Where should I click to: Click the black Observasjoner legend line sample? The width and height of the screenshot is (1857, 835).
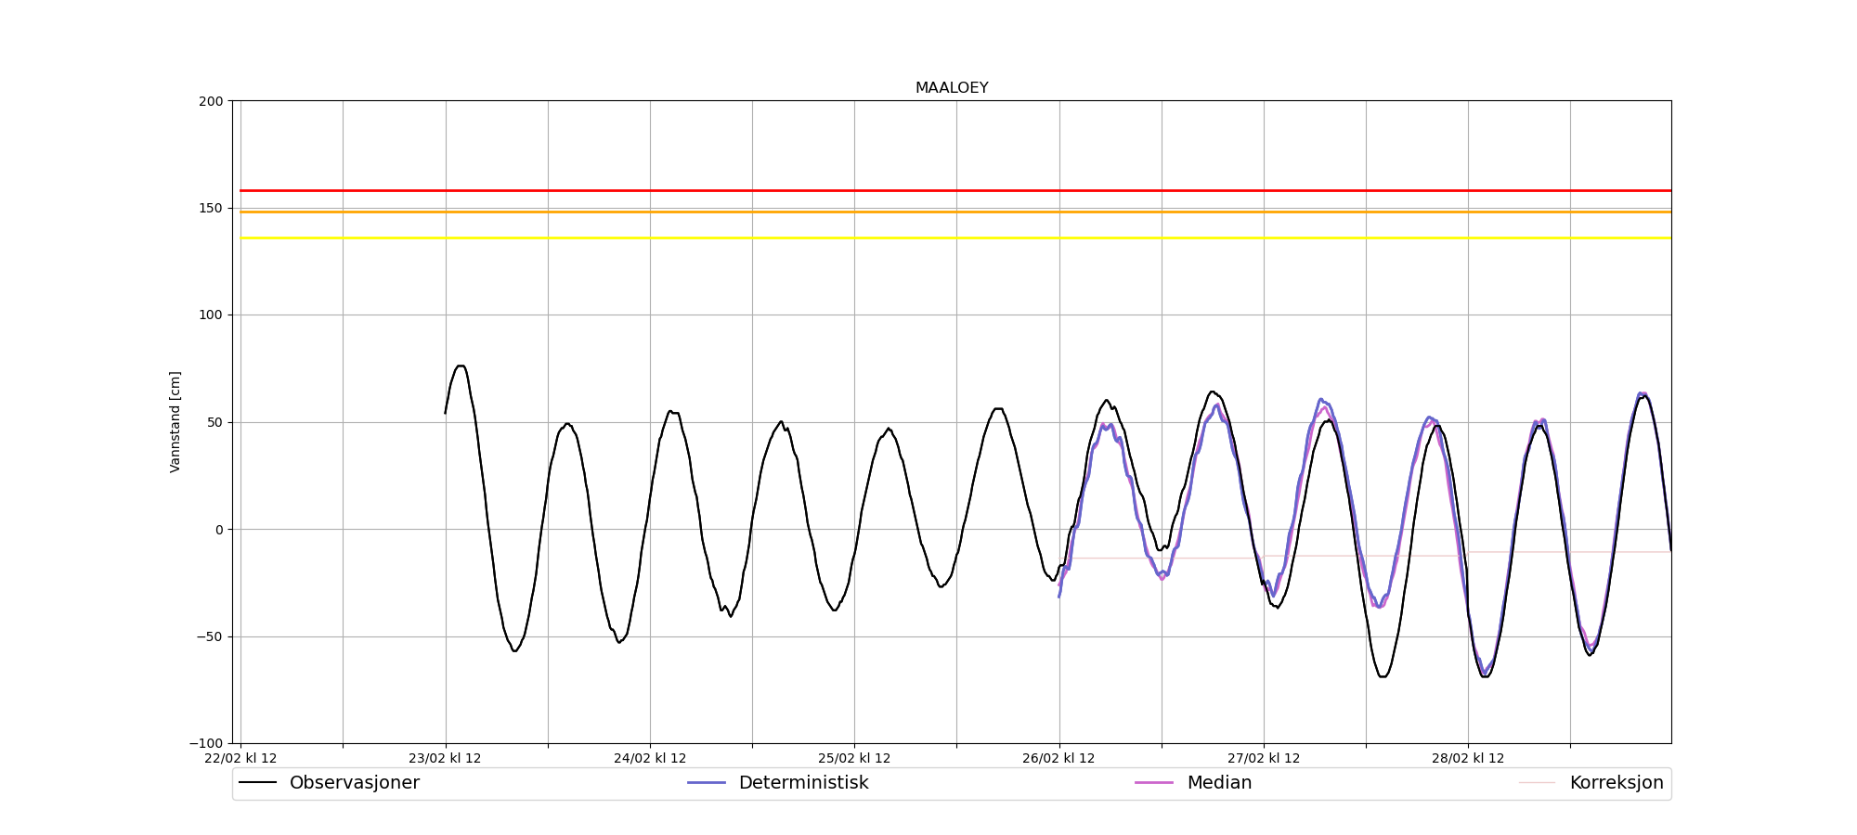click(258, 783)
